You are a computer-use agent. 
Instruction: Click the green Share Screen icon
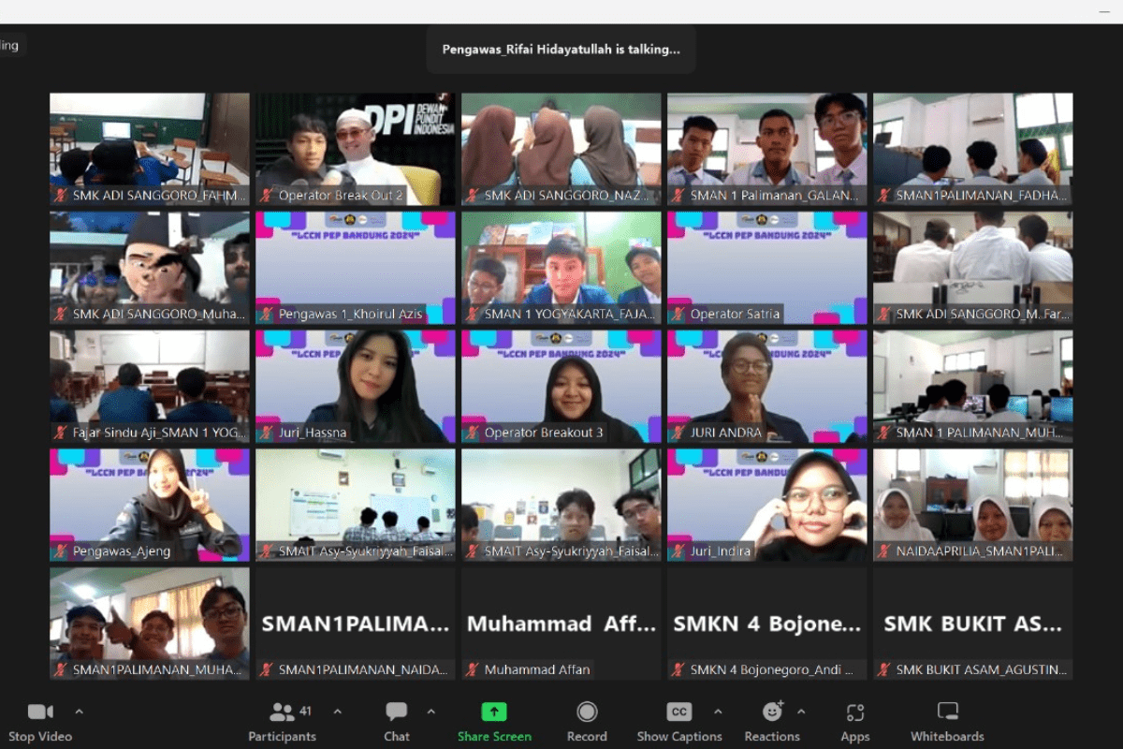tap(494, 712)
